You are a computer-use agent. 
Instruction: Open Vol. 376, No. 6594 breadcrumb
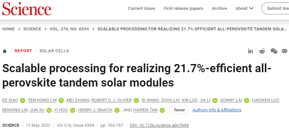pyautogui.click(x=69, y=29)
